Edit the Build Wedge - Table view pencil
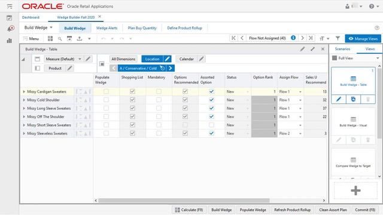Screen dimensions: 383x215 (x=339, y=99)
